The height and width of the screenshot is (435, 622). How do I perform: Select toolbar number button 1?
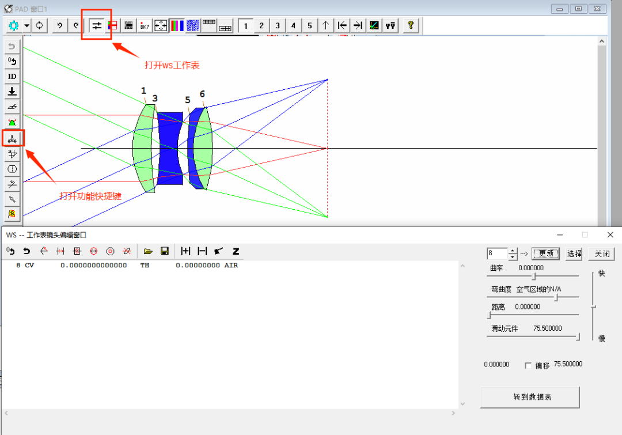click(245, 26)
